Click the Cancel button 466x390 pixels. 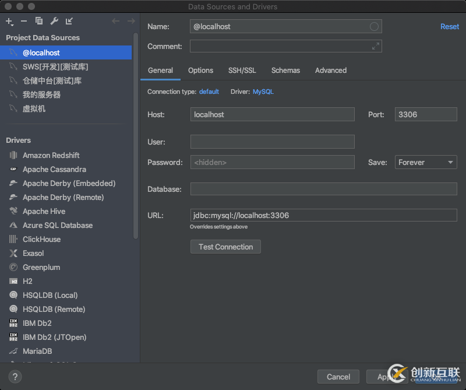pos(338,377)
